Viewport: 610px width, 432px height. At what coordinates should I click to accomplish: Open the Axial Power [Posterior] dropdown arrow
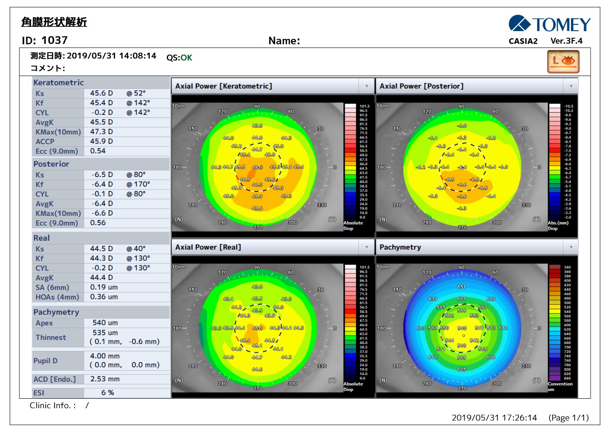(571, 86)
